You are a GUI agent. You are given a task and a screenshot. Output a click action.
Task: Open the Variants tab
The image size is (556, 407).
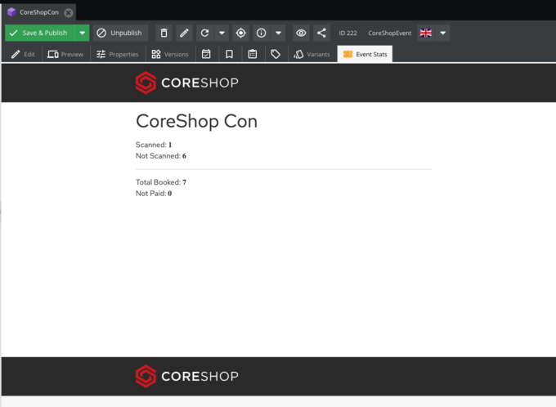(312, 54)
